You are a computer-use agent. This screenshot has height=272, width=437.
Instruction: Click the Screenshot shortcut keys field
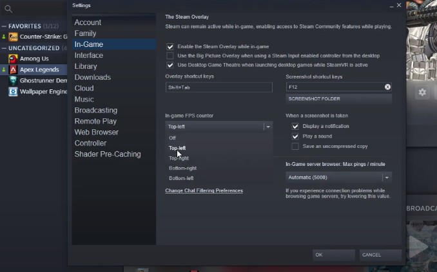[338, 87]
